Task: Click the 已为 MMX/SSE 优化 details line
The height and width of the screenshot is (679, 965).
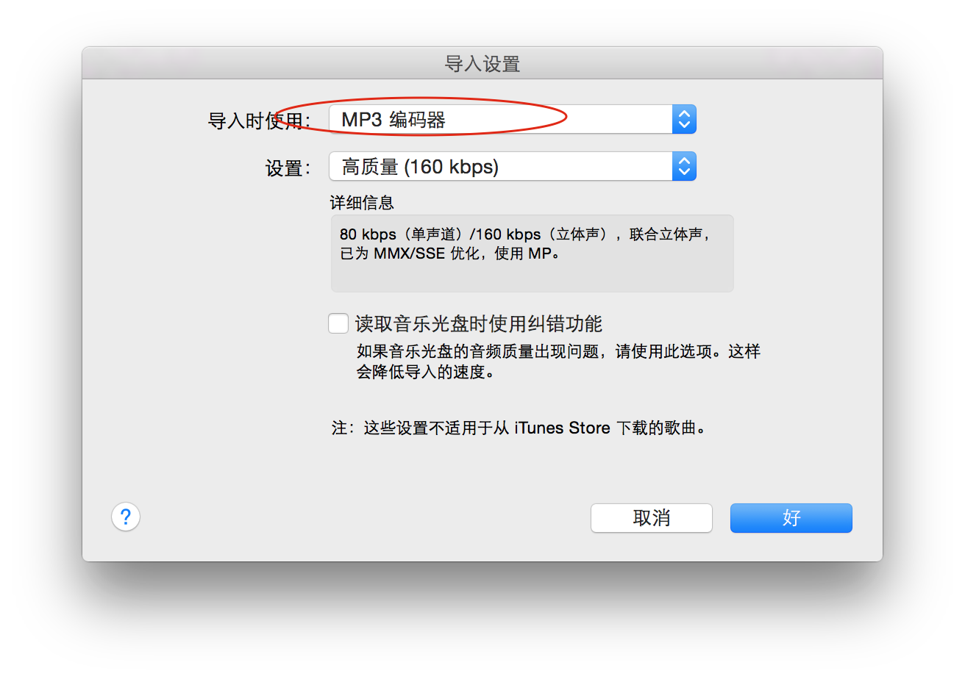Action: click(x=450, y=256)
